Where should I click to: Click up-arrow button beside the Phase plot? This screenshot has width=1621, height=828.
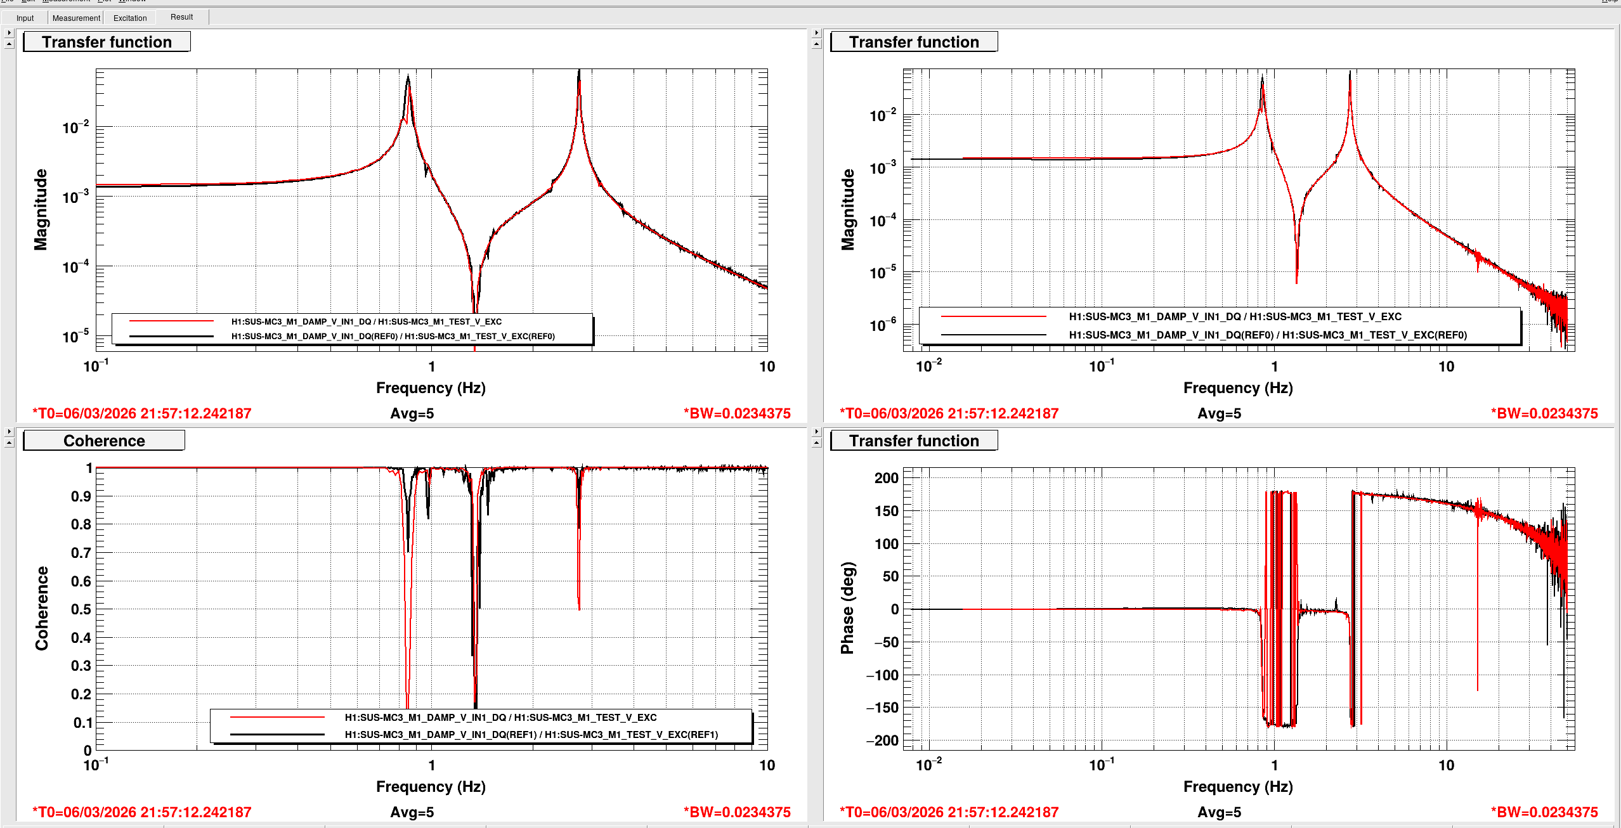click(816, 443)
